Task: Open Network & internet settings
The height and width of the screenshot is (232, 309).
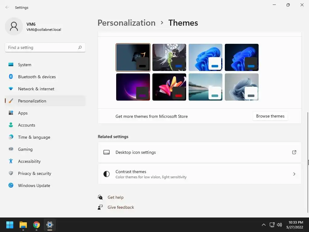Action: 45,89
